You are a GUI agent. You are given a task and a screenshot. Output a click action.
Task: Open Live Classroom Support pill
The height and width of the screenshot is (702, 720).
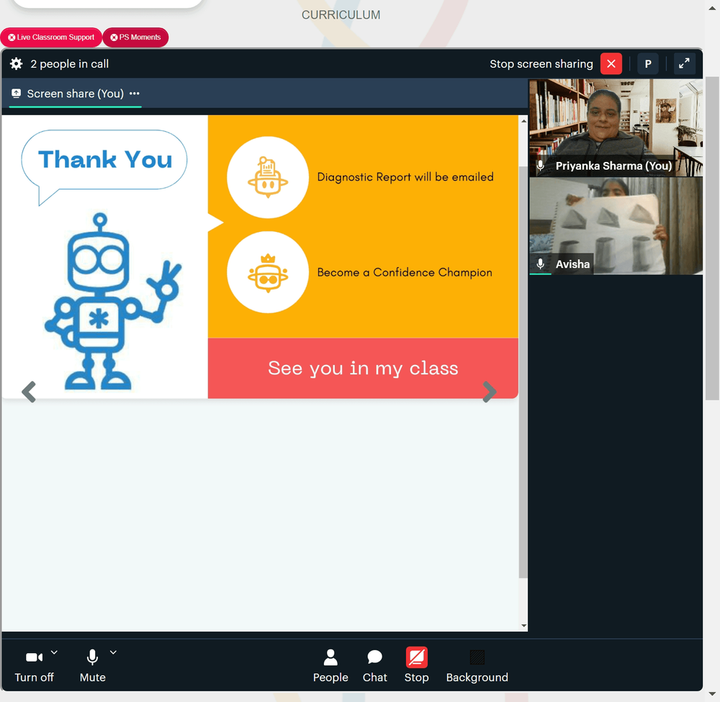point(51,37)
